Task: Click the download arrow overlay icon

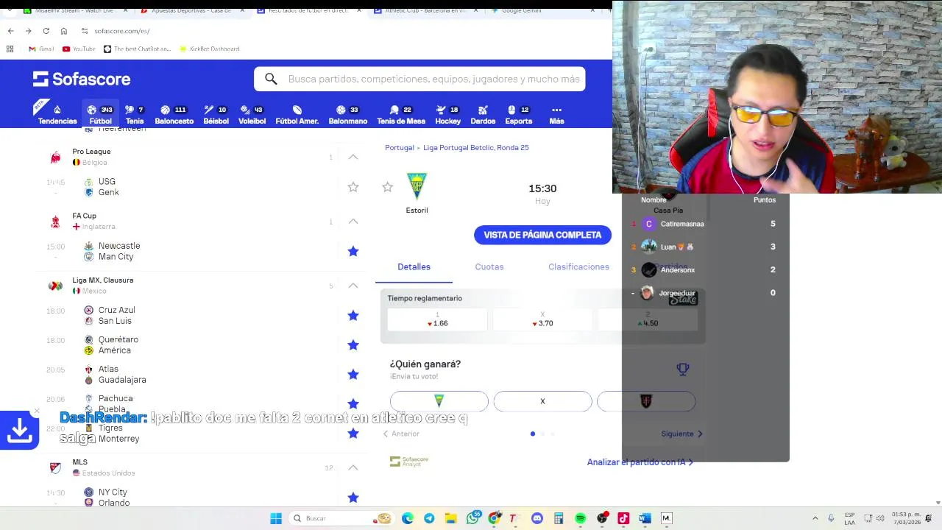Action: tap(19, 430)
